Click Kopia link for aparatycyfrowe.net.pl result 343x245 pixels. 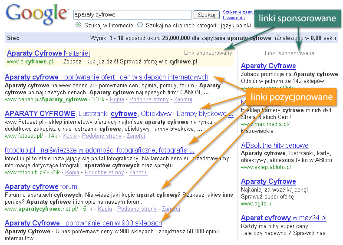tap(105, 209)
